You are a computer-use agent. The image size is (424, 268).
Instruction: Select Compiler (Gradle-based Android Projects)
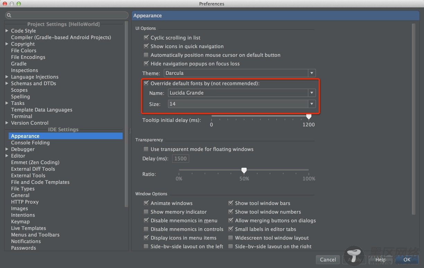click(x=61, y=37)
